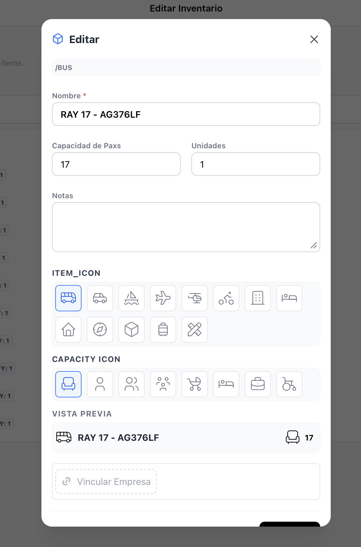Choose the luggage item icon
Screen dimensions: 361x547
pos(163,330)
